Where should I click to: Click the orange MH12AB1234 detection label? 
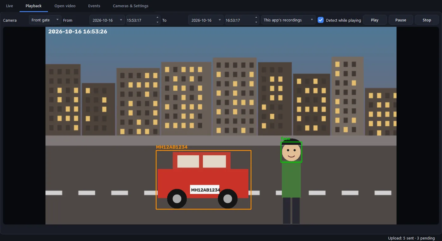pyautogui.click(x=172, y=147)
